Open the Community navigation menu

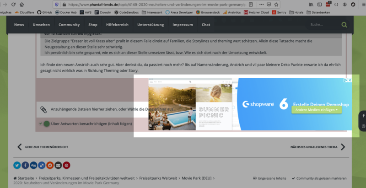(x=69, y=25)
